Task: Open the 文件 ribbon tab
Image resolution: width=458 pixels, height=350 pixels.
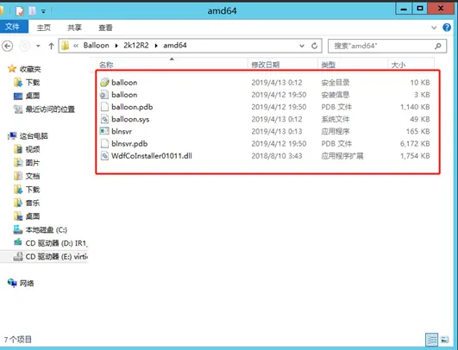Action: click(x=14, y=27)
